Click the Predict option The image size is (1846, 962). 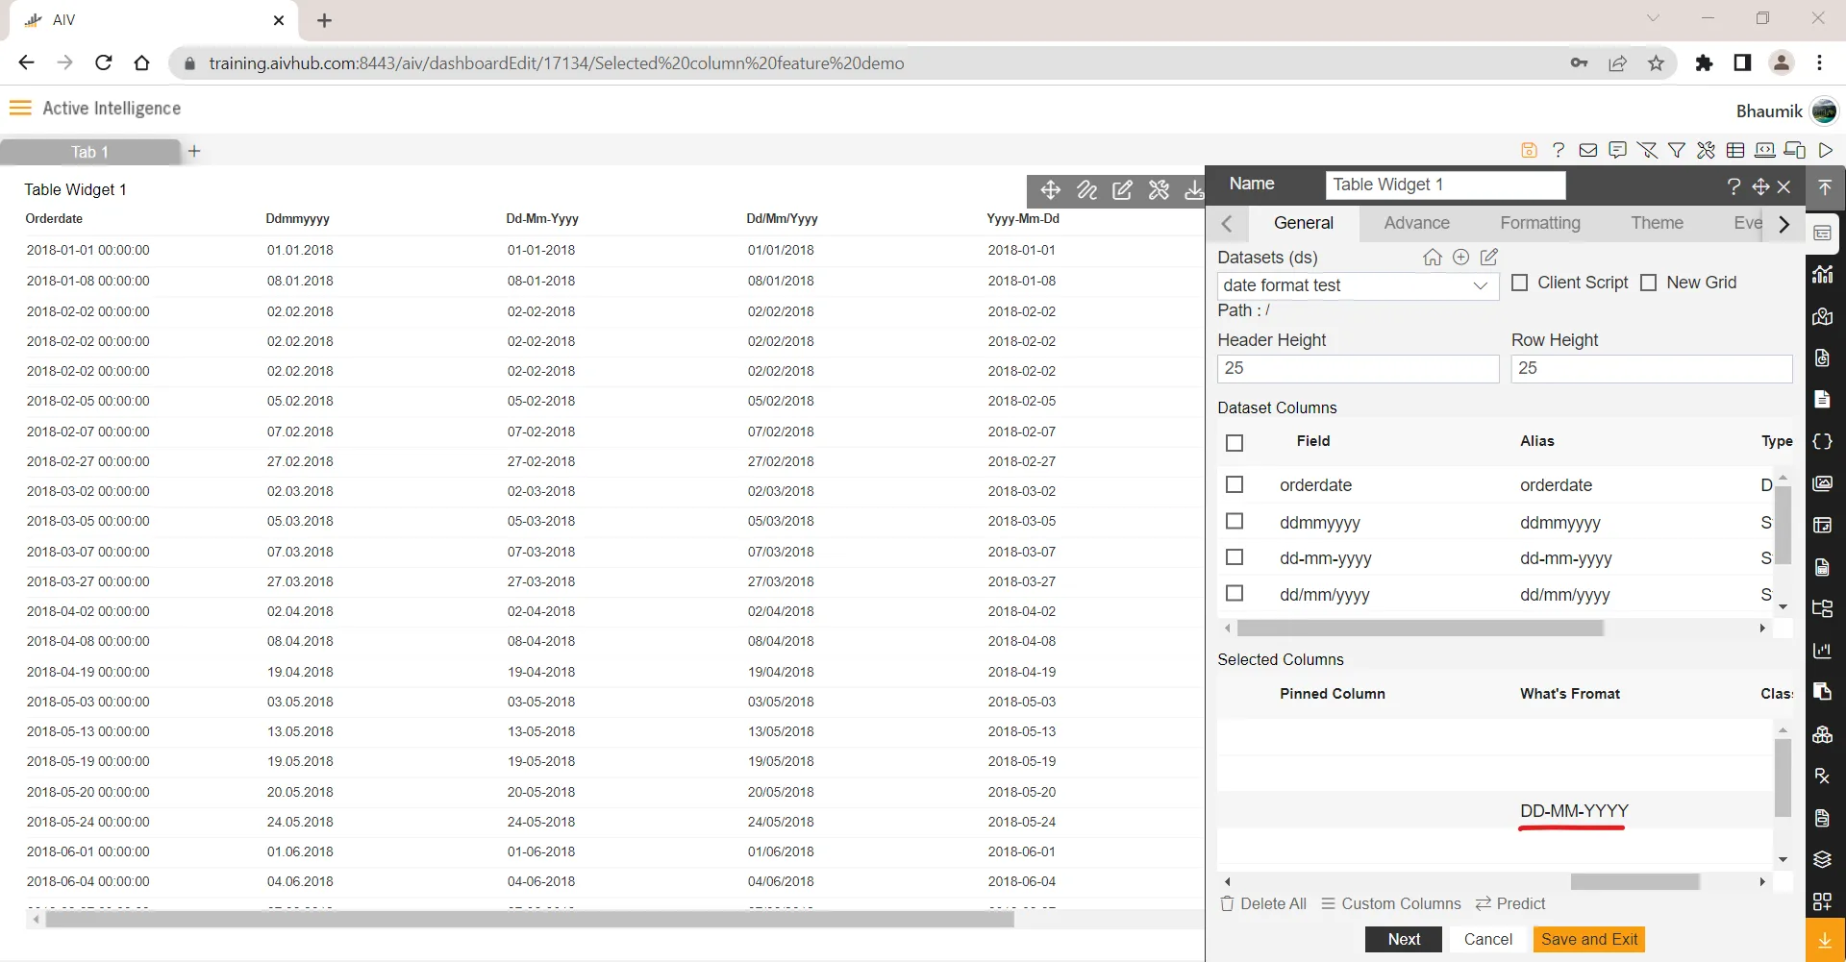1510,903
